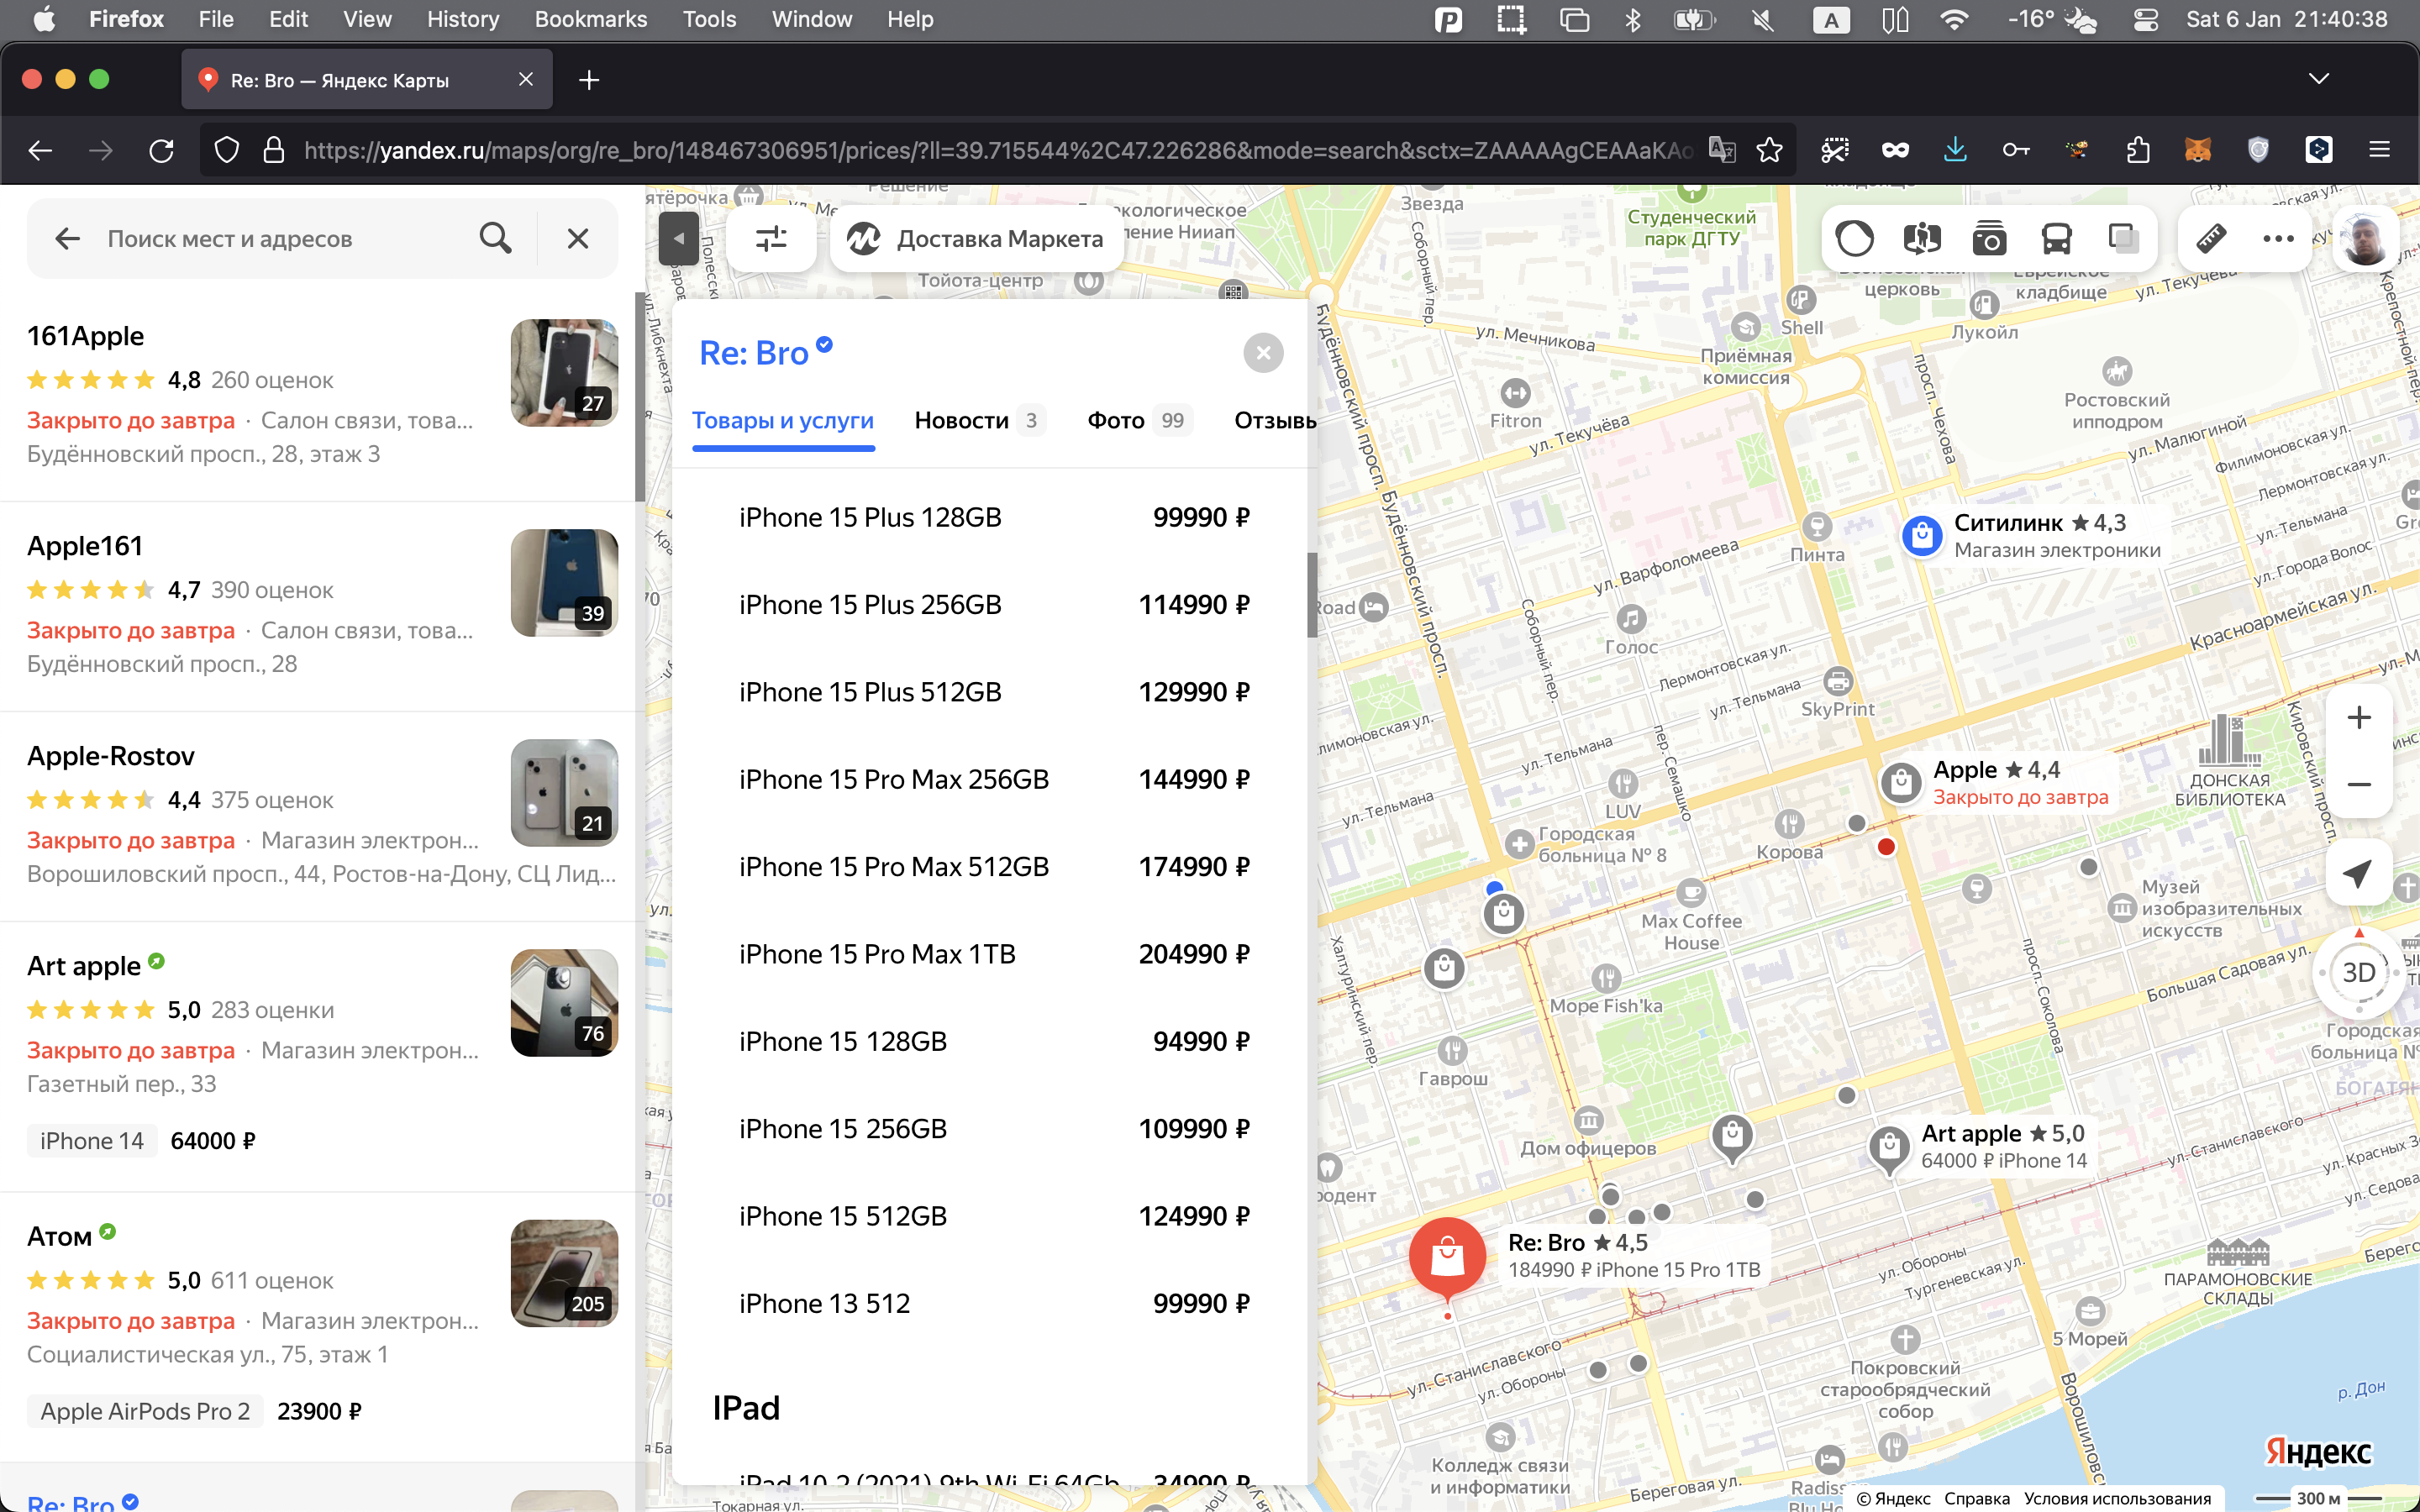
Task: Click the magnifier search icon
Action: [x=495, y=238]
